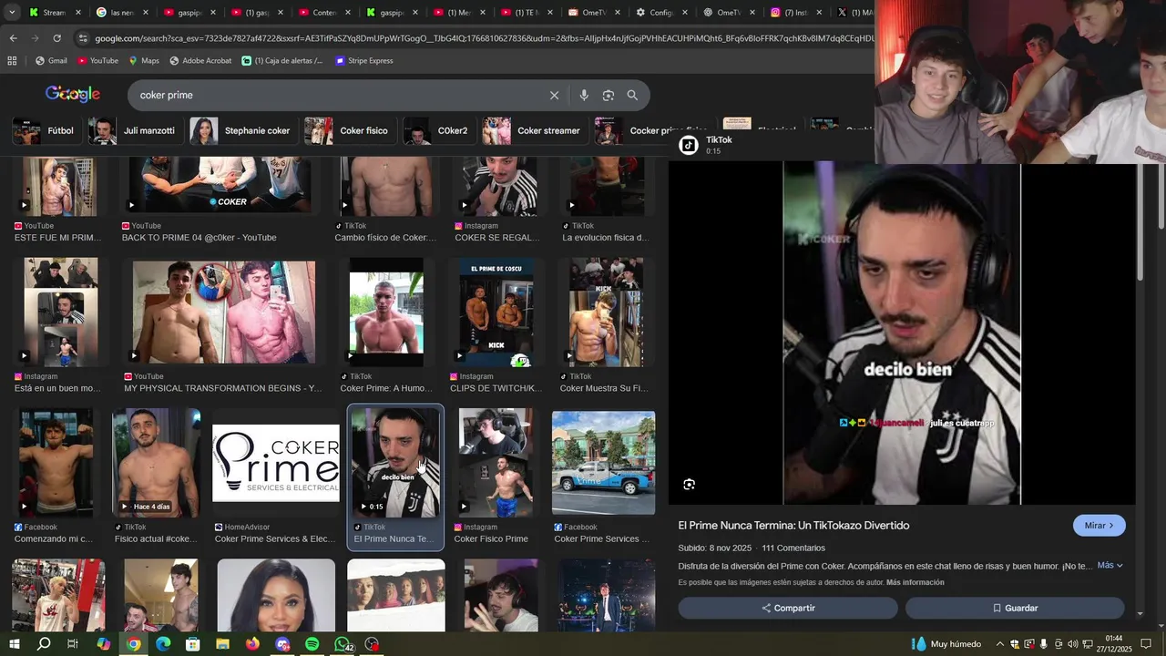Open the Coker Fisico Prime Instagram thumbnail
This screenshot has height=656, width=1166.
[496, 463]
